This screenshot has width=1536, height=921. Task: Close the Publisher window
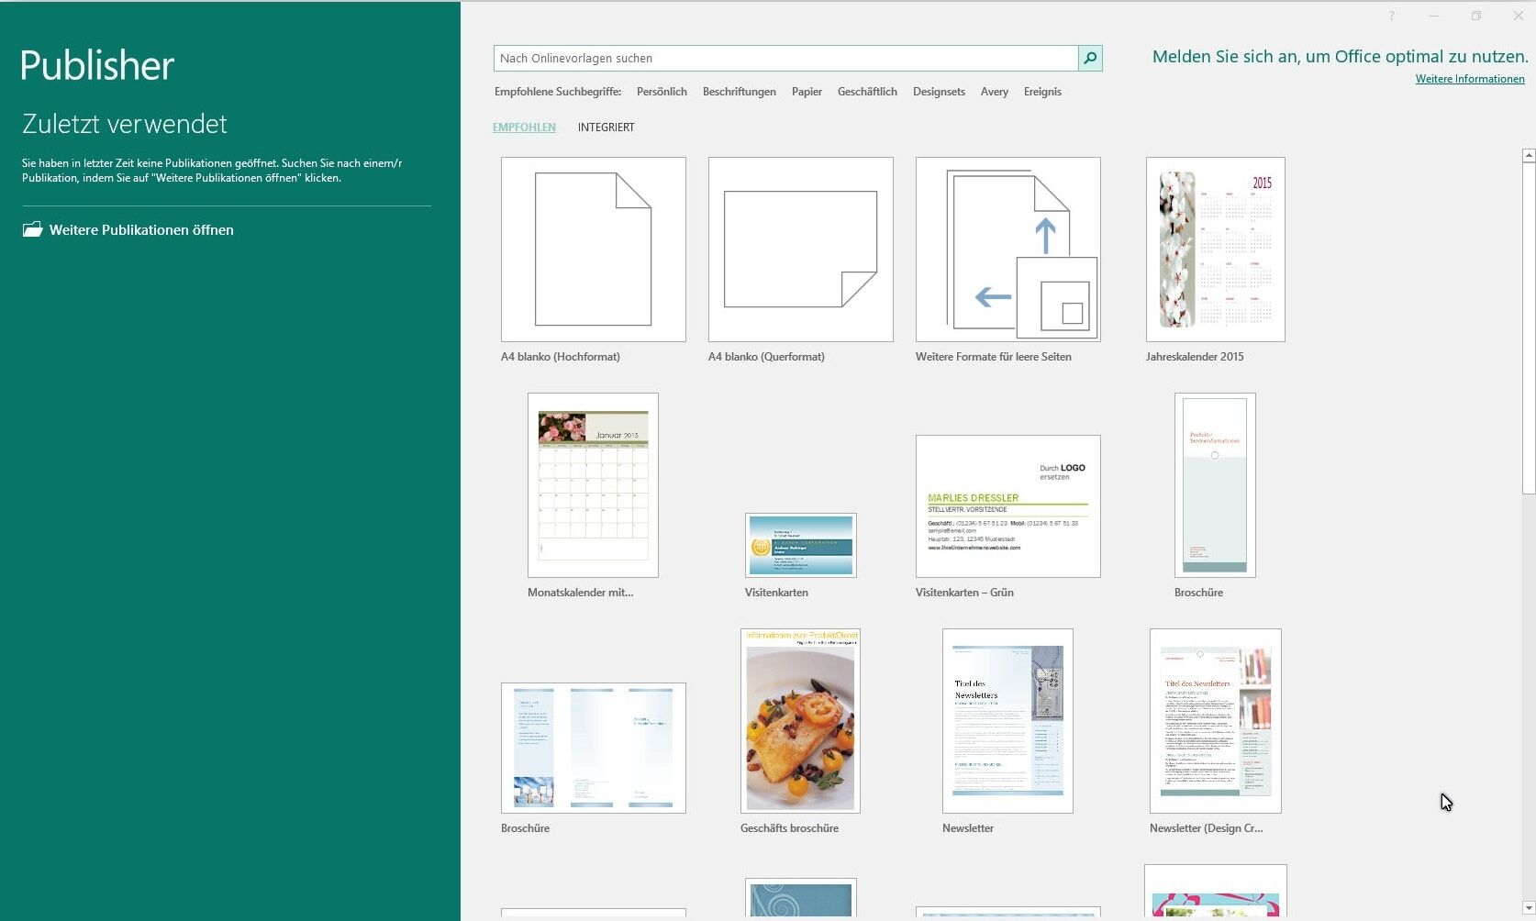point(1518,16)
